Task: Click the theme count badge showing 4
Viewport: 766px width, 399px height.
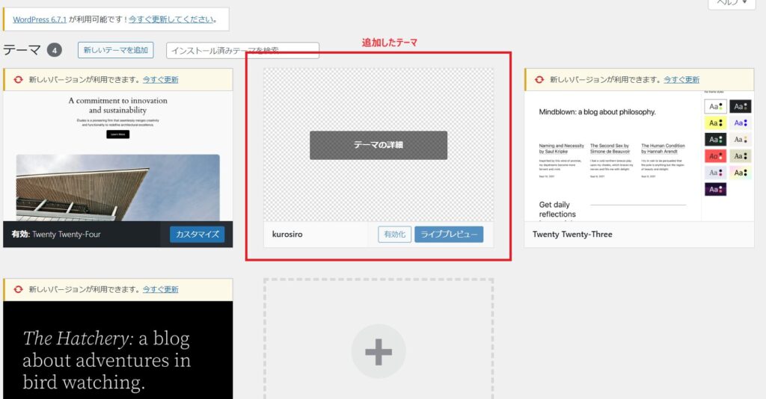Action: (55, 50)
